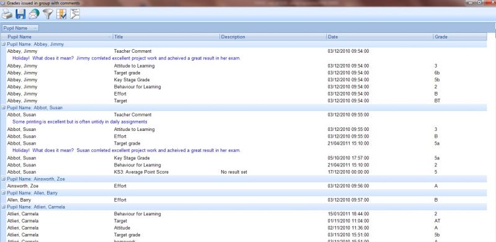Screen dimensions: 496x242
Task: Click grade '5b' for Jimmy's Key Stage Grade
Action: [x=437, y=80]
